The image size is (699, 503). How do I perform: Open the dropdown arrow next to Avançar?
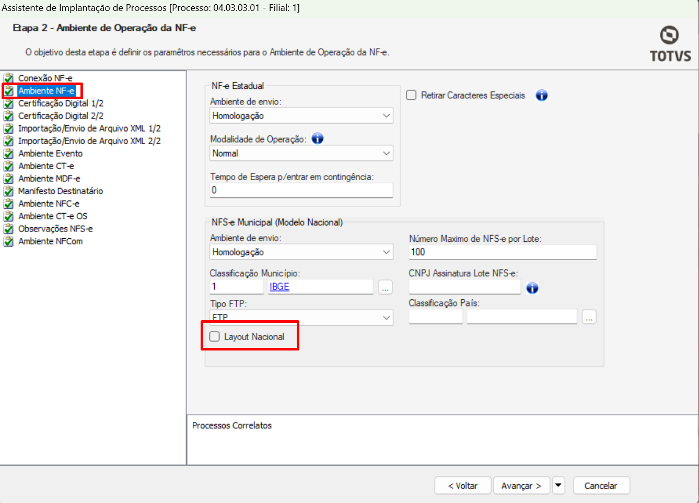(558, 485)
